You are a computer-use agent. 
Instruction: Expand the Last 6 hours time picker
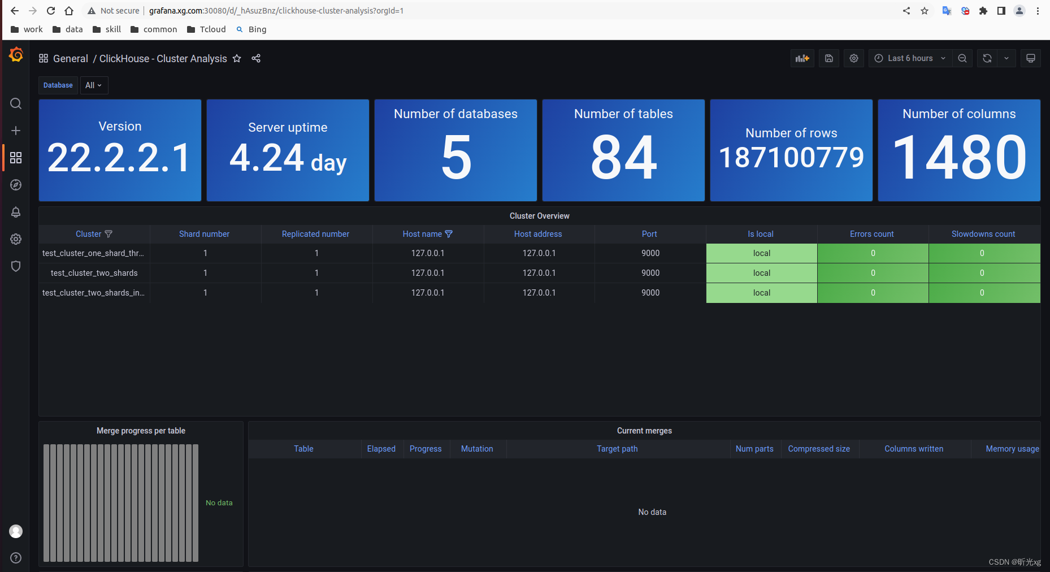pyautogui.click(x=909, y=58)
